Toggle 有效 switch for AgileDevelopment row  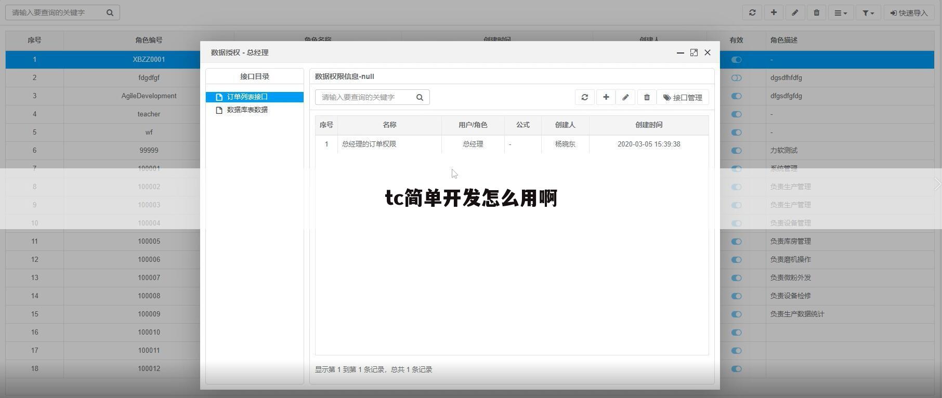tap(736, 96)
